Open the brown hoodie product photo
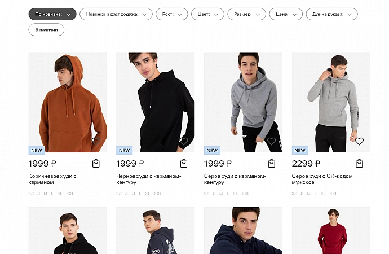 pos(68,103)
